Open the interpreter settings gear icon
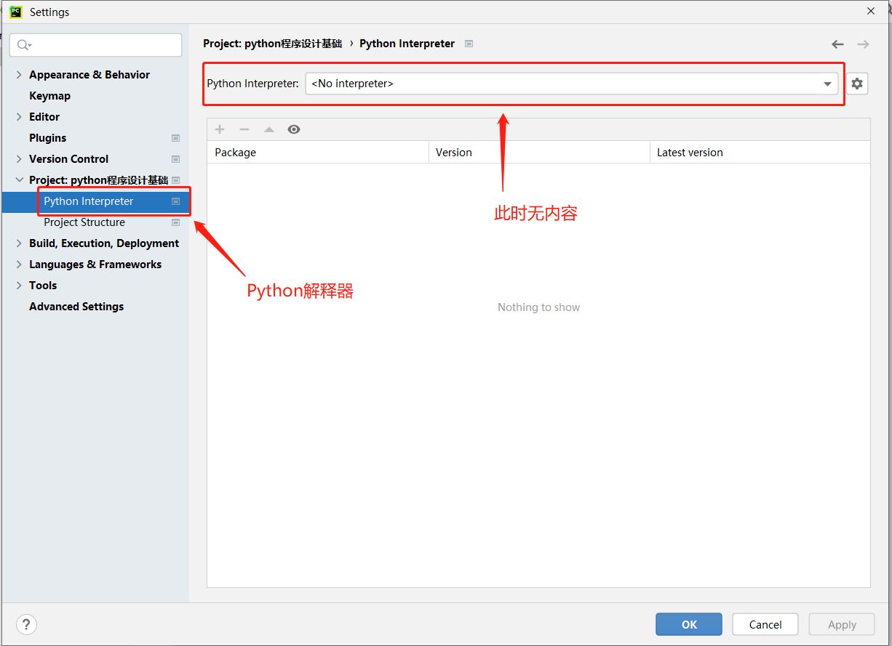This screenshot has height=646, width=892. [x=856, y=84]
